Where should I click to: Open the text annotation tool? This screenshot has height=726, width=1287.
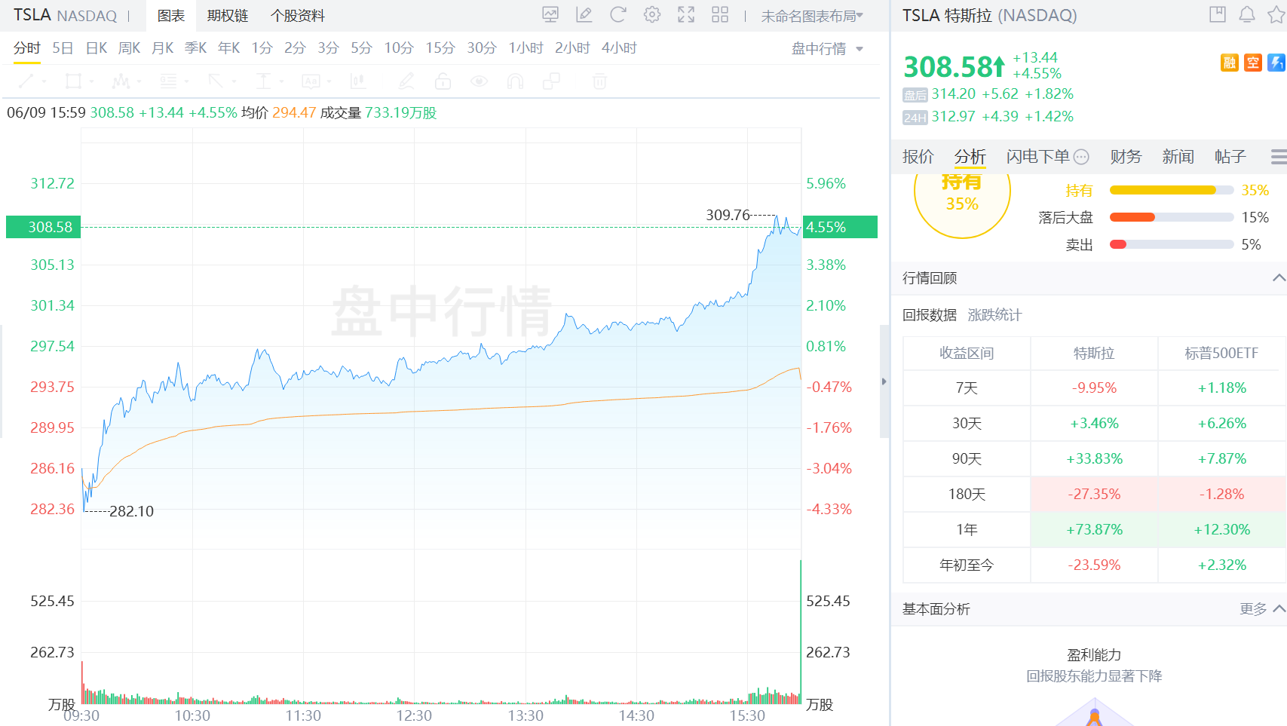pos(312,81)
